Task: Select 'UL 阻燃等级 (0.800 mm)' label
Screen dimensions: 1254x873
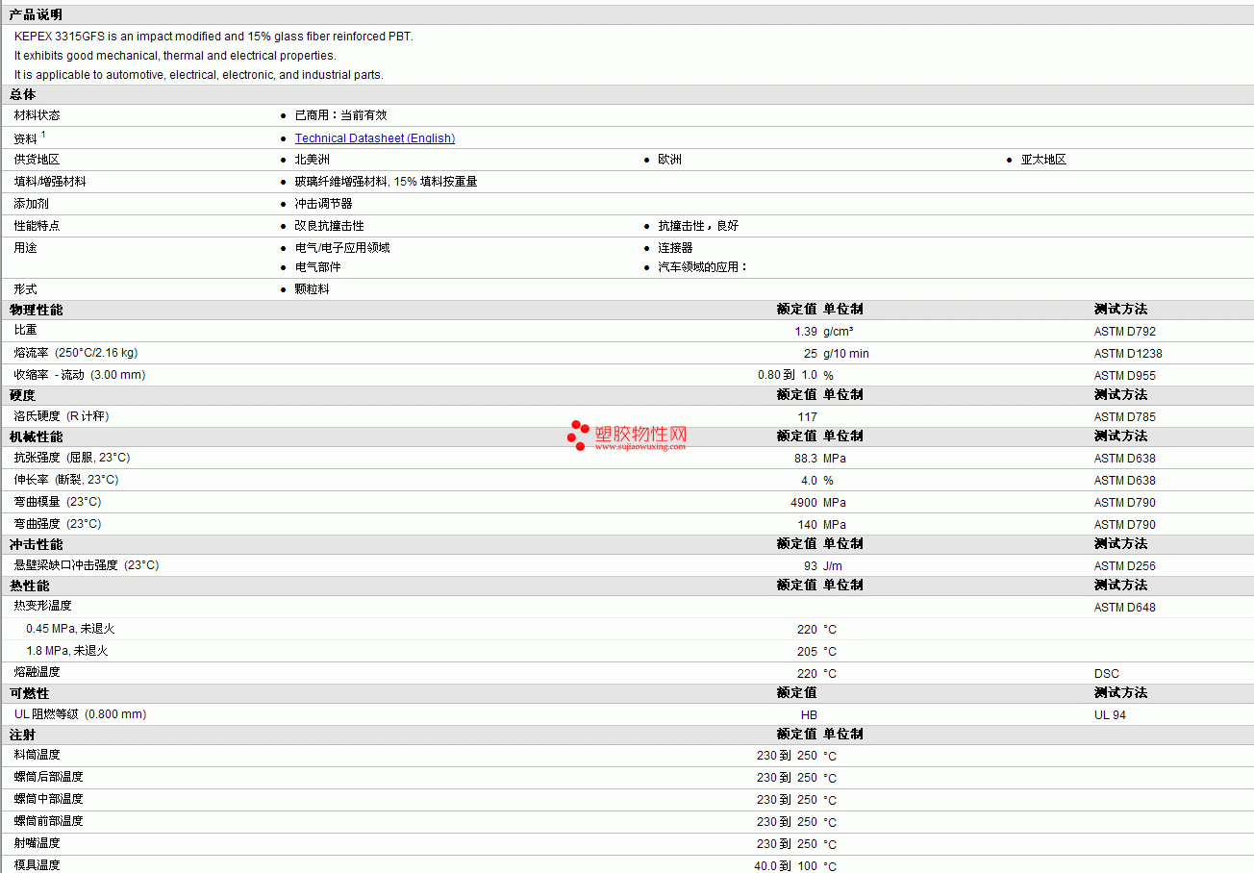Action: tap(81, 714)
